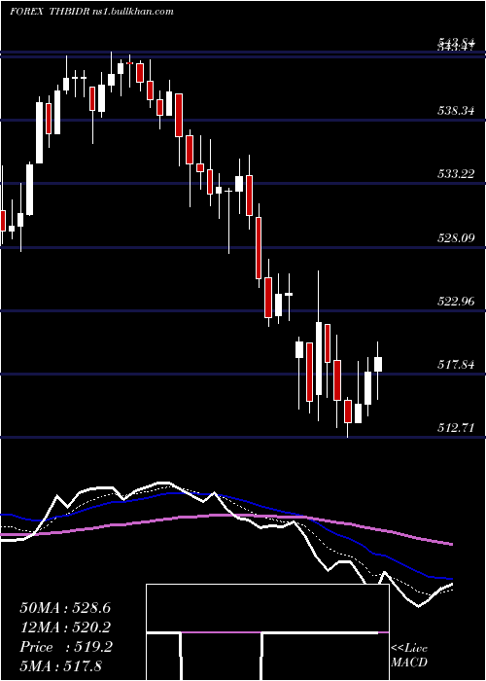Click the 5MA : 517.8 readout
The height and width of the screenshot is (681, 486).
pyautogui.click(x=60, y=665)
